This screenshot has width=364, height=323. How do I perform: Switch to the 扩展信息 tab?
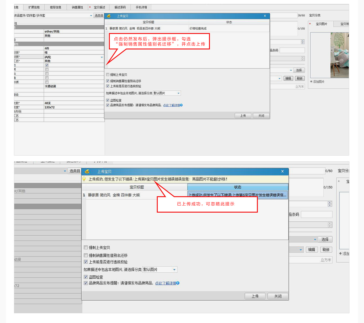pyautogui.click(x=34, y=7)
